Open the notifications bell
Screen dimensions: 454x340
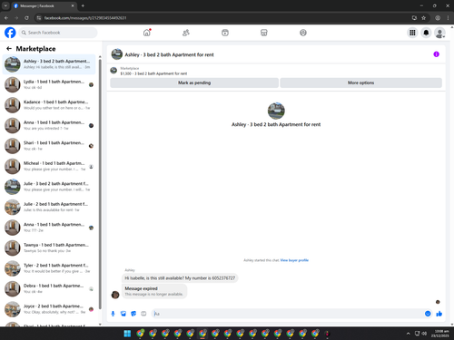coord(426,33)
